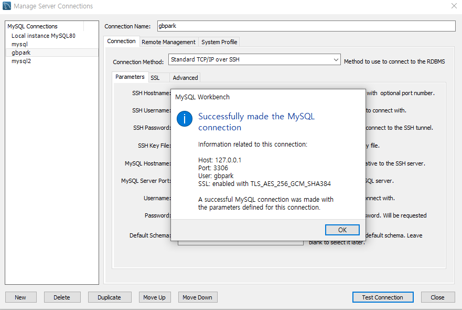Click the 'SSH Hostname:' label
The height and width of the screenshot is (310, 462).
point(151,93)
